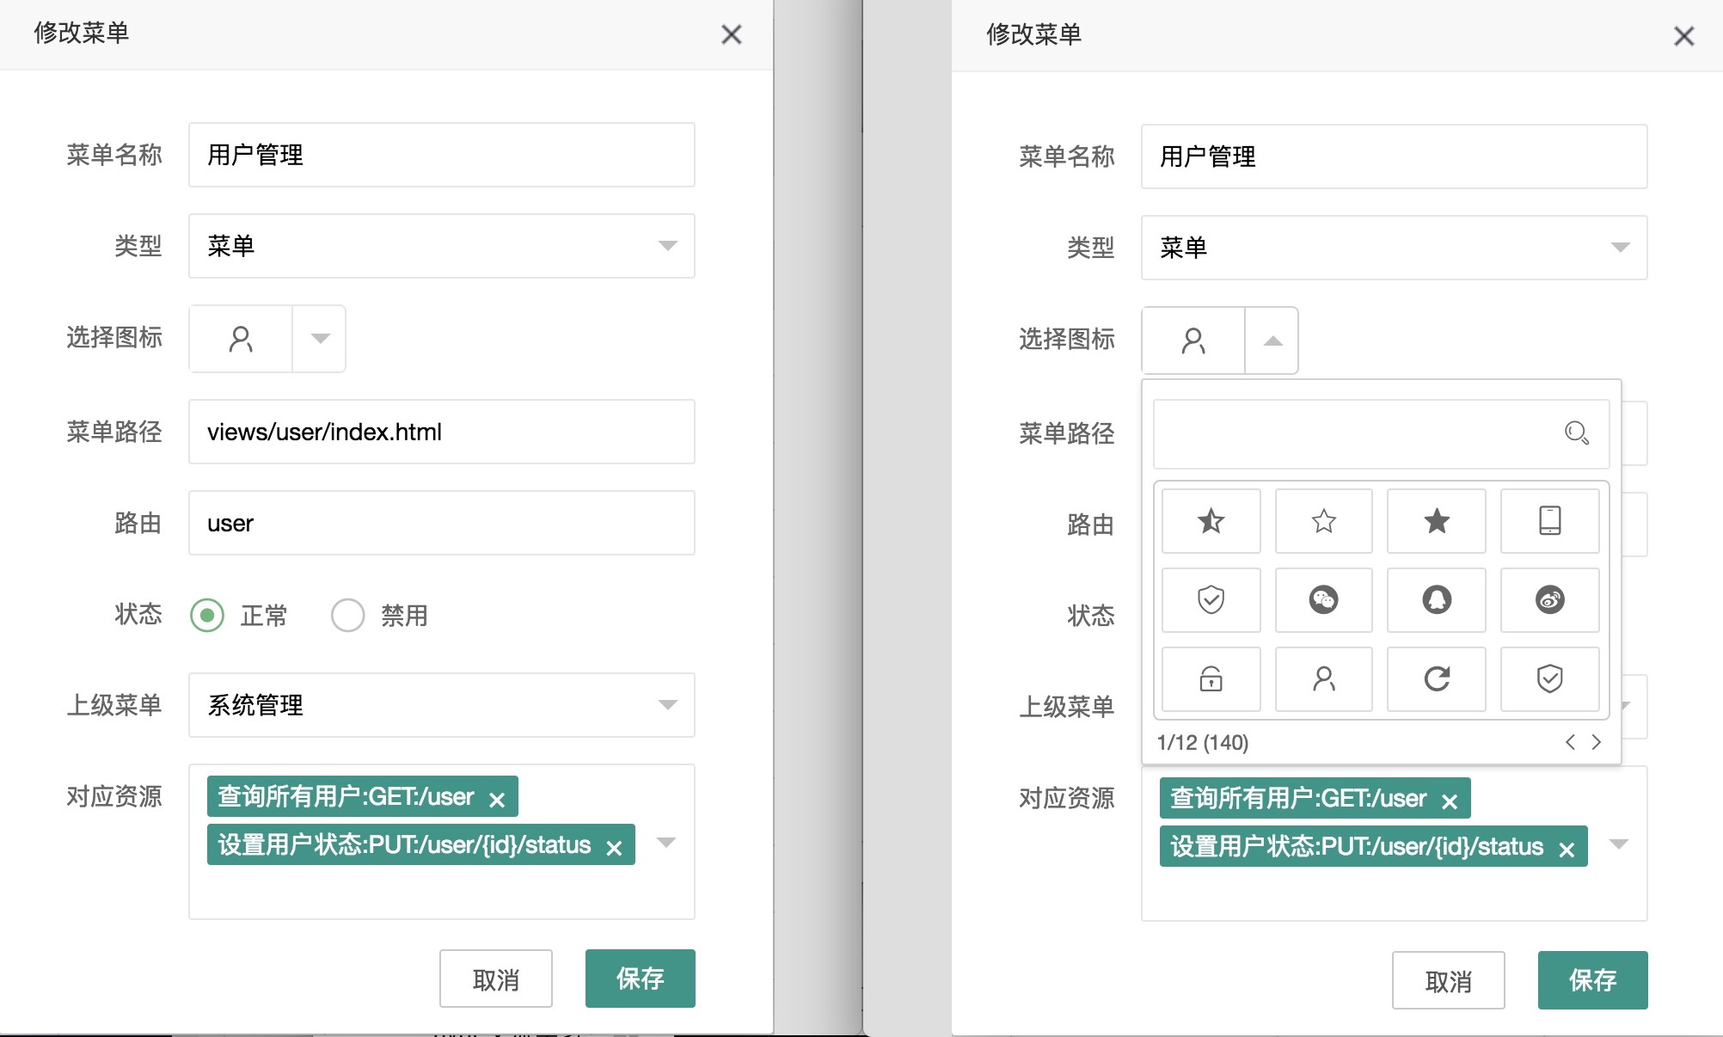Go to next icon picker page
Screen dimensions: 1723x1037
[x=1597, y=742]
